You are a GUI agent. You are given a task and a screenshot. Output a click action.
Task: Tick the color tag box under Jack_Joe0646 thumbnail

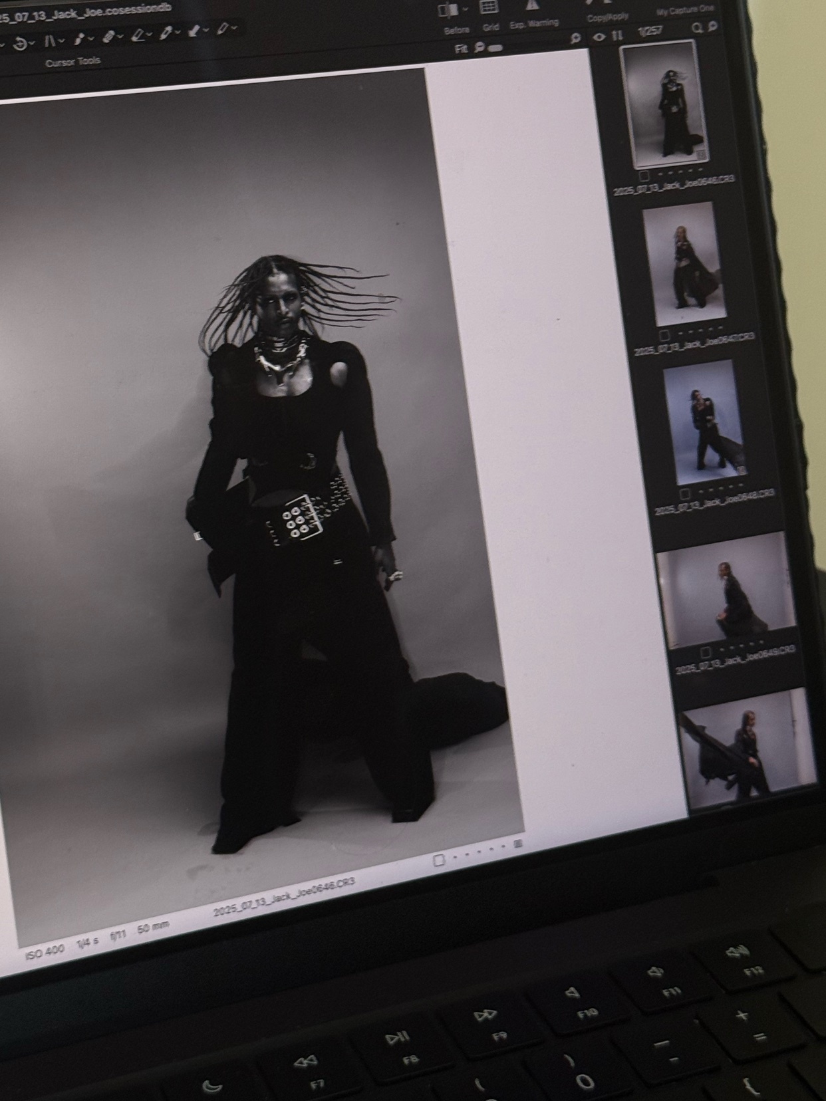coord(644,176)
